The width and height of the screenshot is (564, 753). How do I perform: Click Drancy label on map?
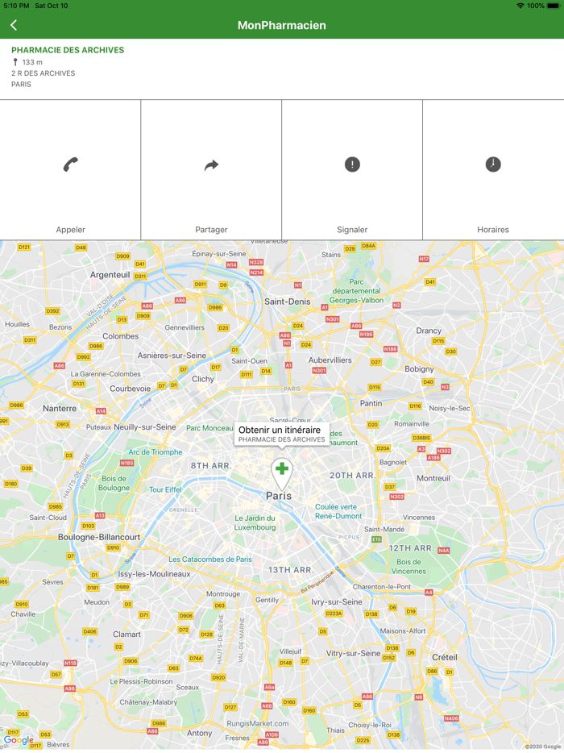pos(429,331)
